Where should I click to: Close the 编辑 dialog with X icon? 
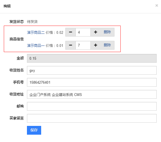[157, 5]
